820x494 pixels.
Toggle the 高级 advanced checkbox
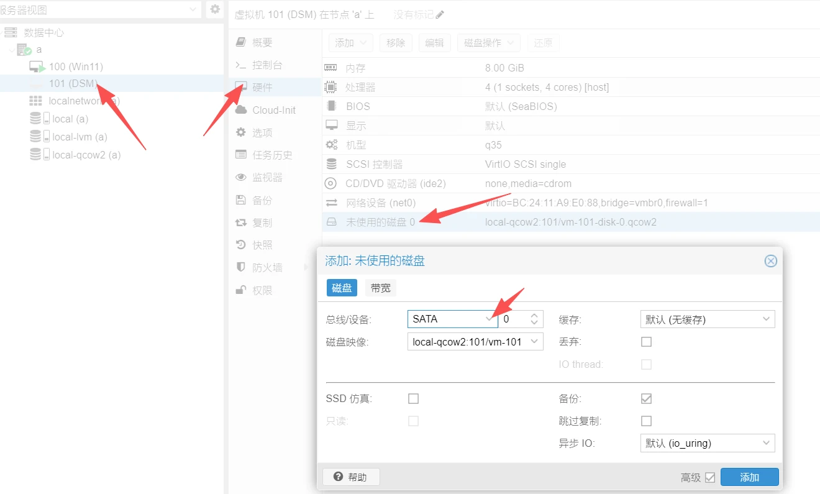(x=710, y=477)
